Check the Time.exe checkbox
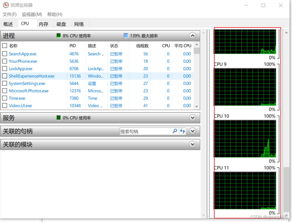This screenshot has width=292, height=222. pos(5,98)
